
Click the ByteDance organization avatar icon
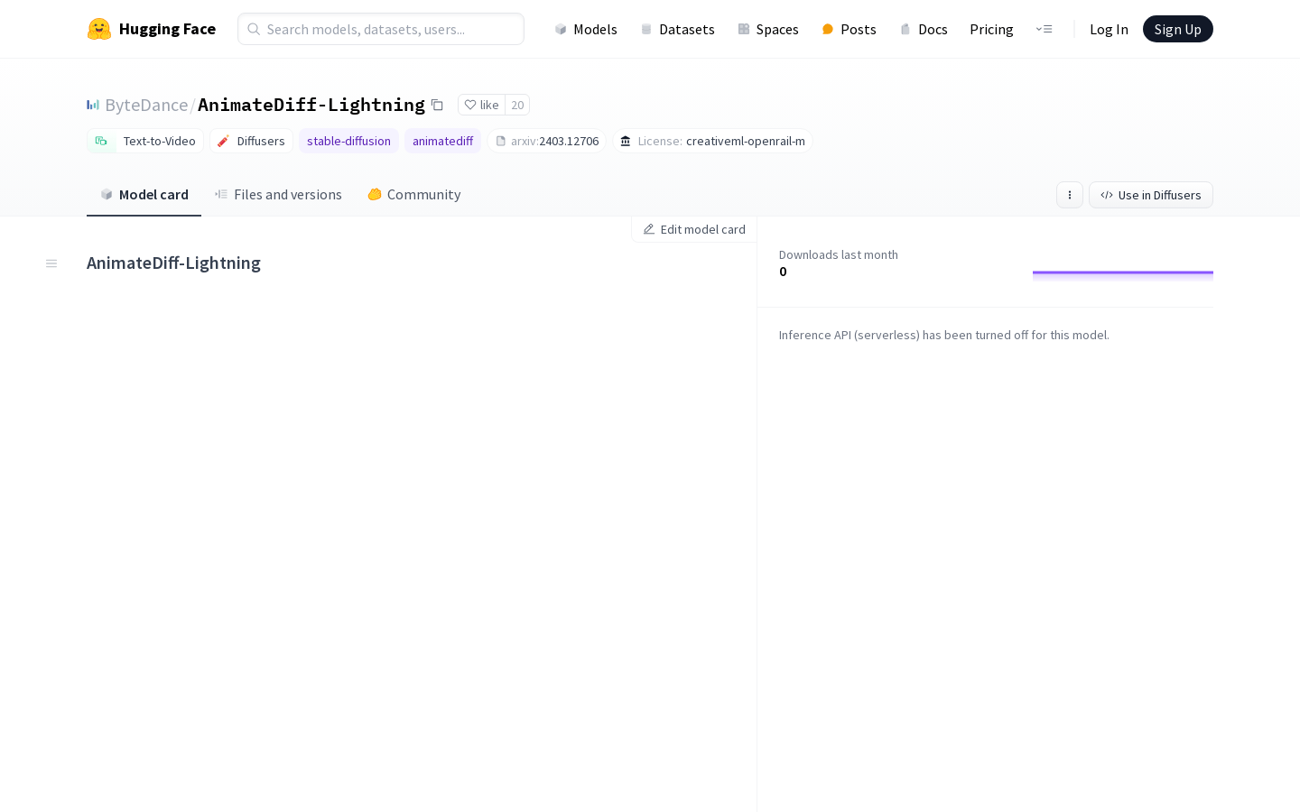point(93,105)
